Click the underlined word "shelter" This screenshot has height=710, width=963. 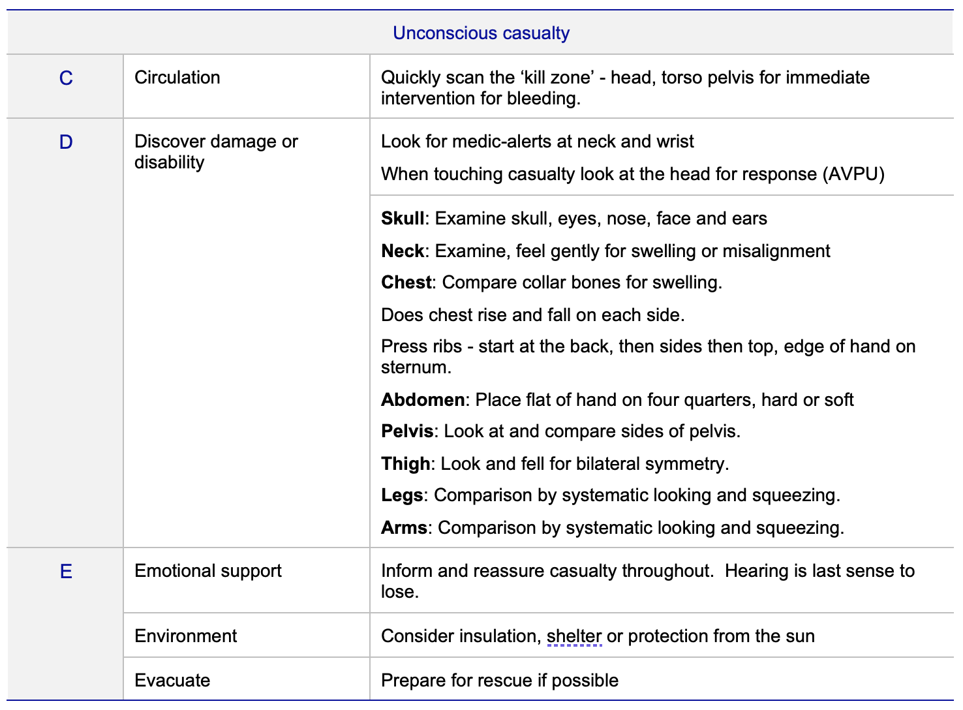coord(574,636)
